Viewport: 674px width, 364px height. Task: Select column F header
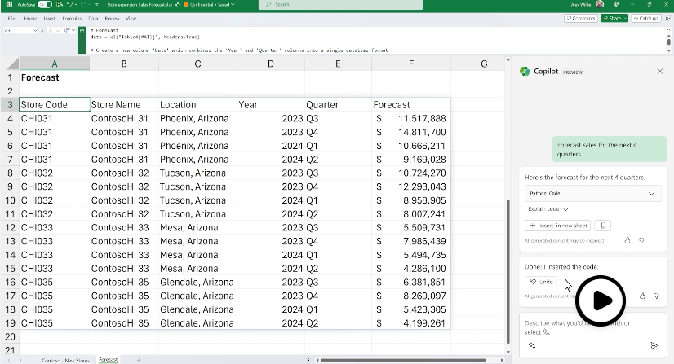point(411,64)
